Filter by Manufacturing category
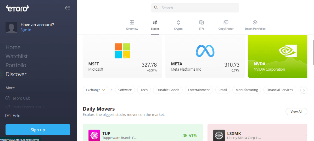Viewport: 314px width, 141px height. pyautogui.click(x=247, y=90)
